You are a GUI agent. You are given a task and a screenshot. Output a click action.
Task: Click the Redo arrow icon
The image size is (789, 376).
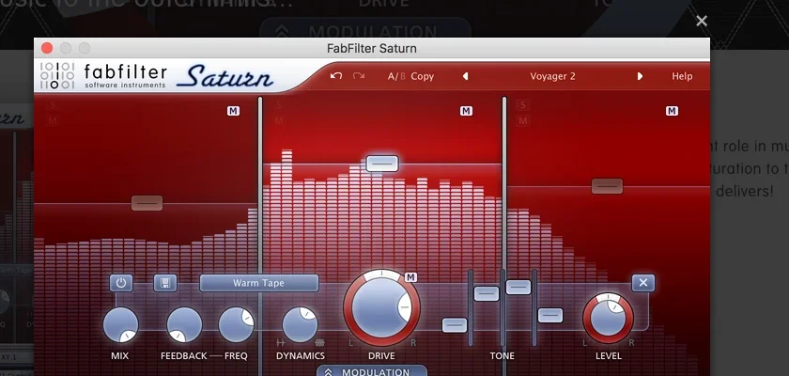[358, 76]
